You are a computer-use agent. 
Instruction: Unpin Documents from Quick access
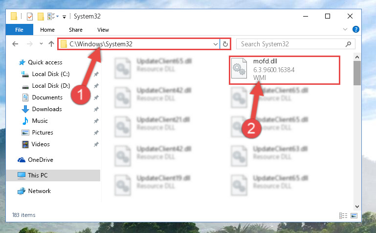click(96, 97)
